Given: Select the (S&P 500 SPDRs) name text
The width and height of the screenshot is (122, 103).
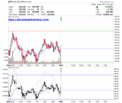Looking at the screenshot, I should tap(20, 2).
